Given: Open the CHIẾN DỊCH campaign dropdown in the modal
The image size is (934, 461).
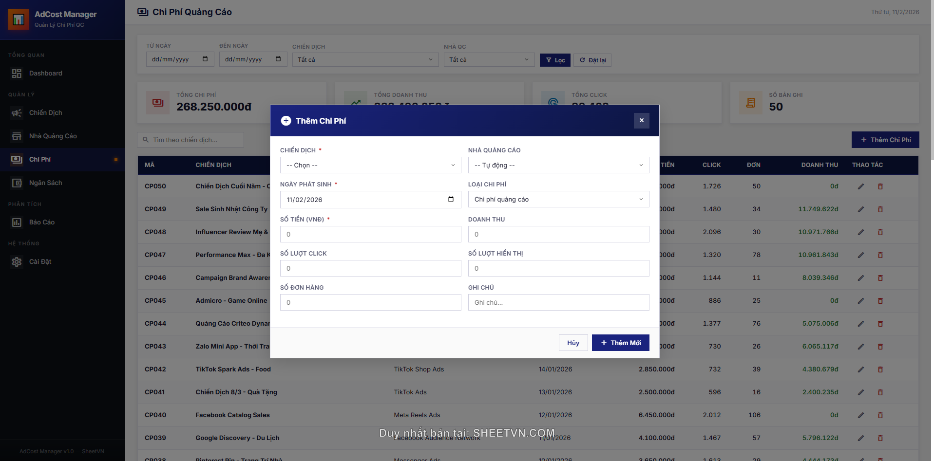Looking at the screenshot, I should coord(370,165).
